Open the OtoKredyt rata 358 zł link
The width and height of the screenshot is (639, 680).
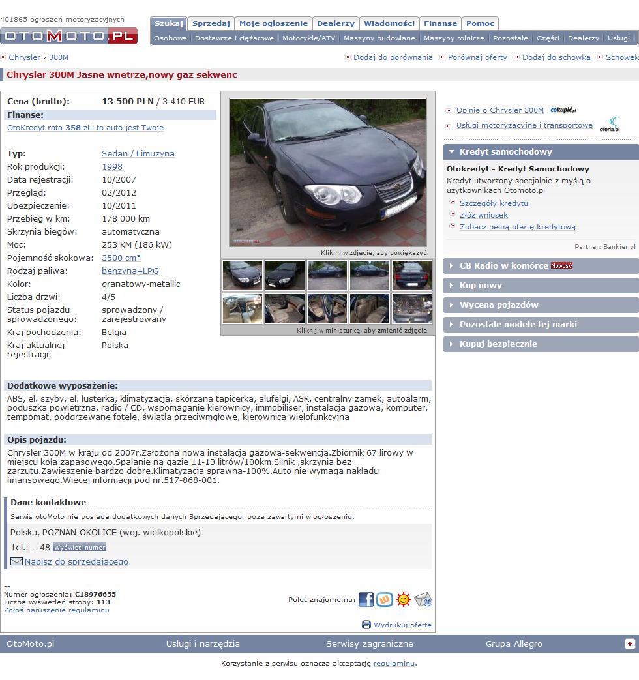(x=85, y=128)
